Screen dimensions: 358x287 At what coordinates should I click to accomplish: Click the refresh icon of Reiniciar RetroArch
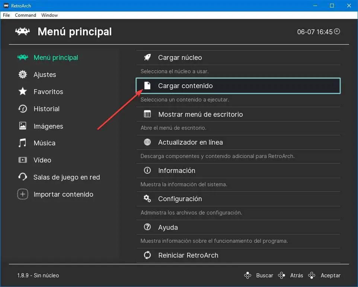pyautogui.click(x=147, y=255)
